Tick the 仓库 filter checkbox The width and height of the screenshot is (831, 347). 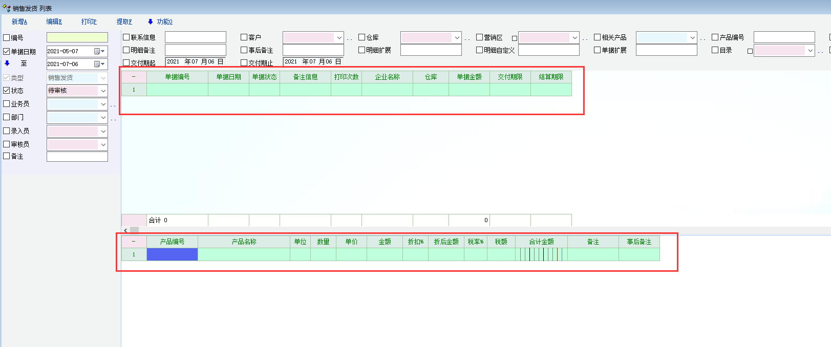pyautogui.click(x=362, y=37)
